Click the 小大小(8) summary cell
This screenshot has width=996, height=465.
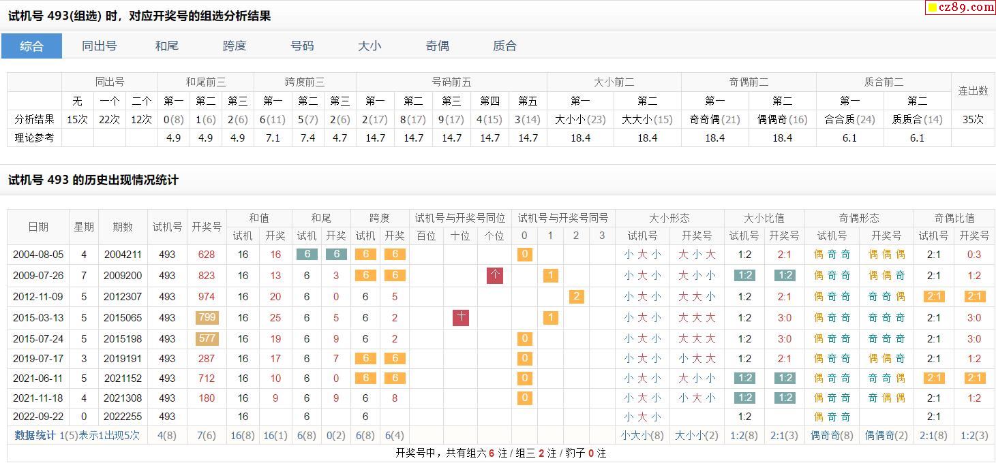[642, 435]
